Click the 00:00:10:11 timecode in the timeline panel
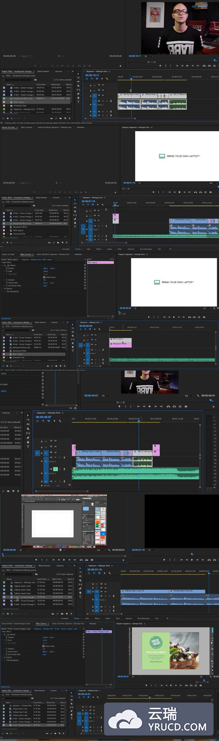This screenshot has width=219, height=741. click(93, 75)
